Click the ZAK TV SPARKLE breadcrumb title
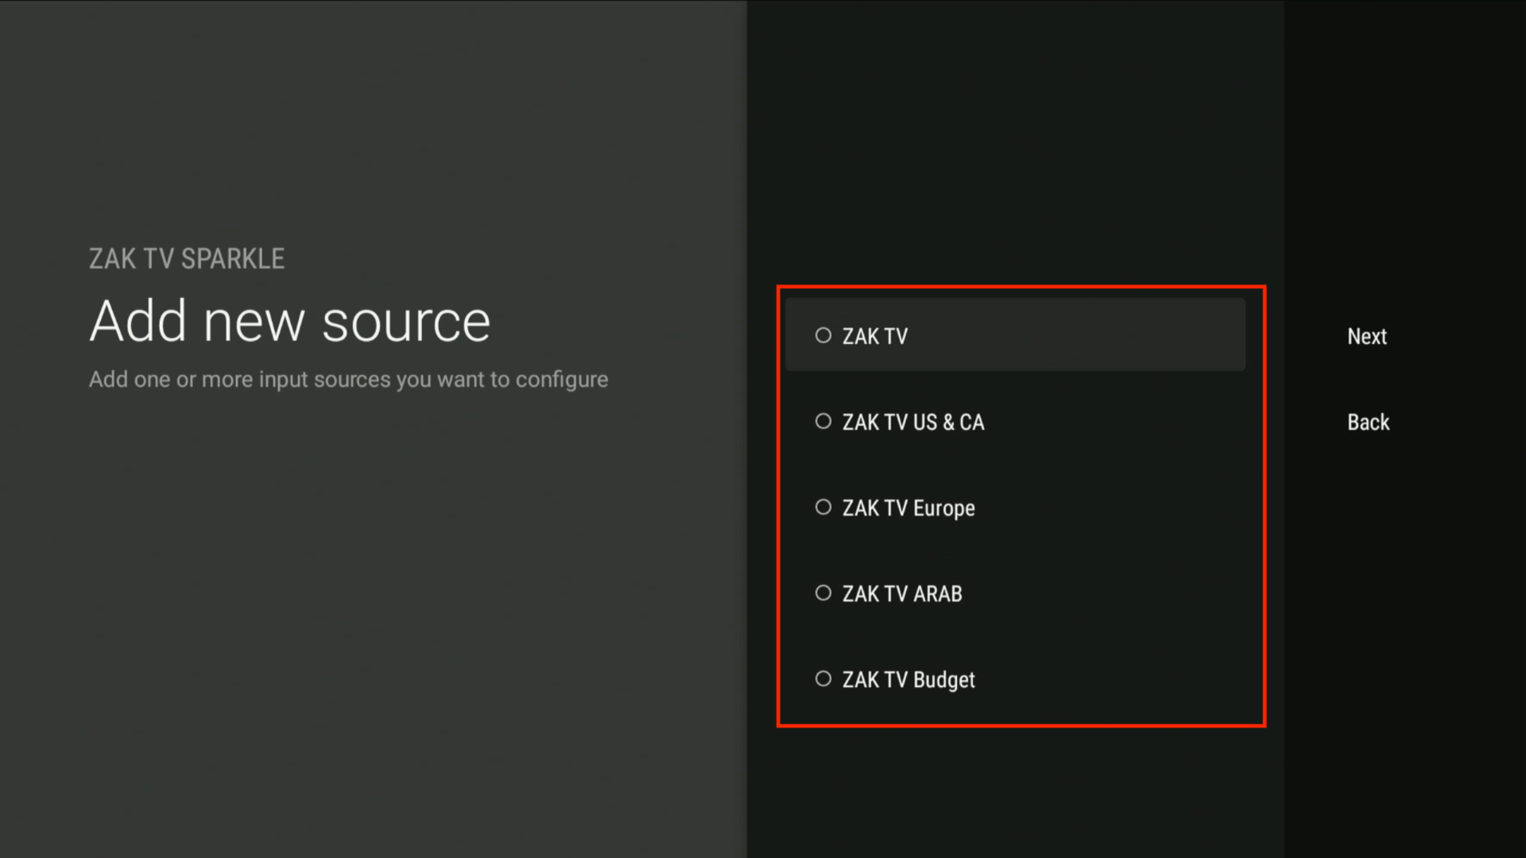The height and width of the screenshot is (858, 1526). click(186, 259)
